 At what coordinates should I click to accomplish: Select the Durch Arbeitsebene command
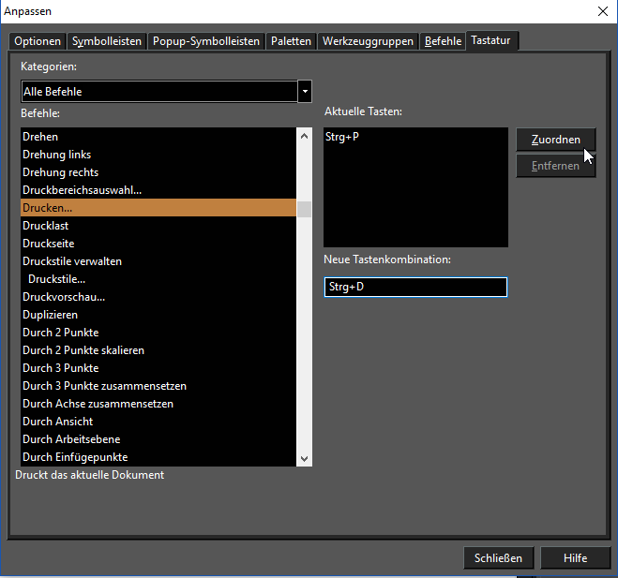[x=158, y=439]
